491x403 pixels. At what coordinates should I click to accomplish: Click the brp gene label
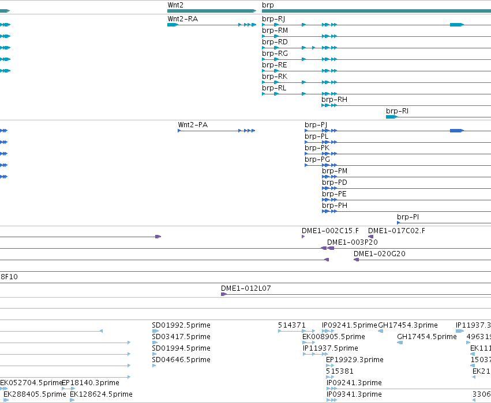click(x=268, y=5)
